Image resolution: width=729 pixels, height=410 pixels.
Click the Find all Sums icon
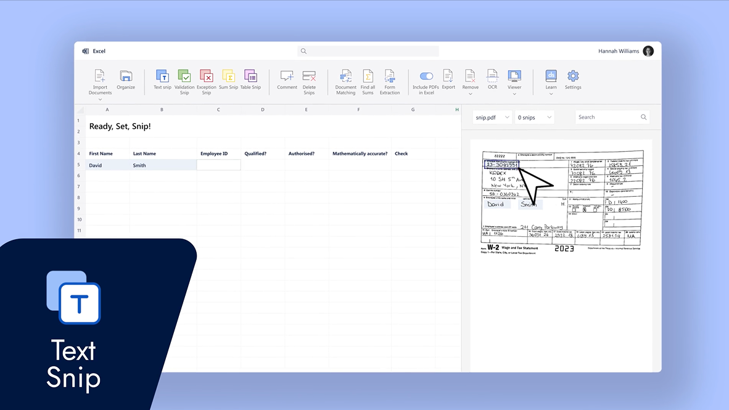[x=368, y=76]
